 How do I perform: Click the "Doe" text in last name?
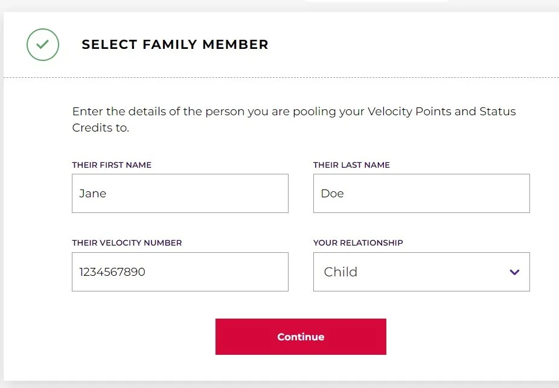(333, 194)
